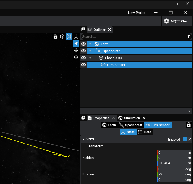Screen dimensions: 193x184
Task: Collapse the Spacecraft tree node
Action: click(90, 51)
